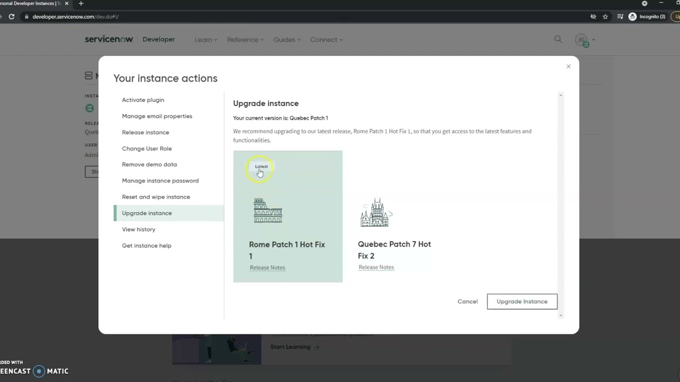Choose Reset and wipe instance
Screen dimensions: 680x382
[156, 197]
